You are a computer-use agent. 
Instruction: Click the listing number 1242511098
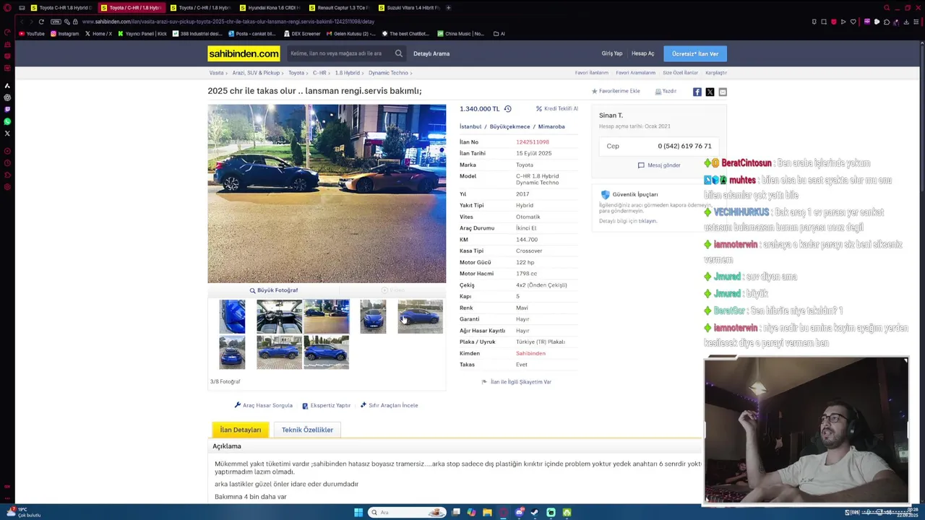point(533,142)
